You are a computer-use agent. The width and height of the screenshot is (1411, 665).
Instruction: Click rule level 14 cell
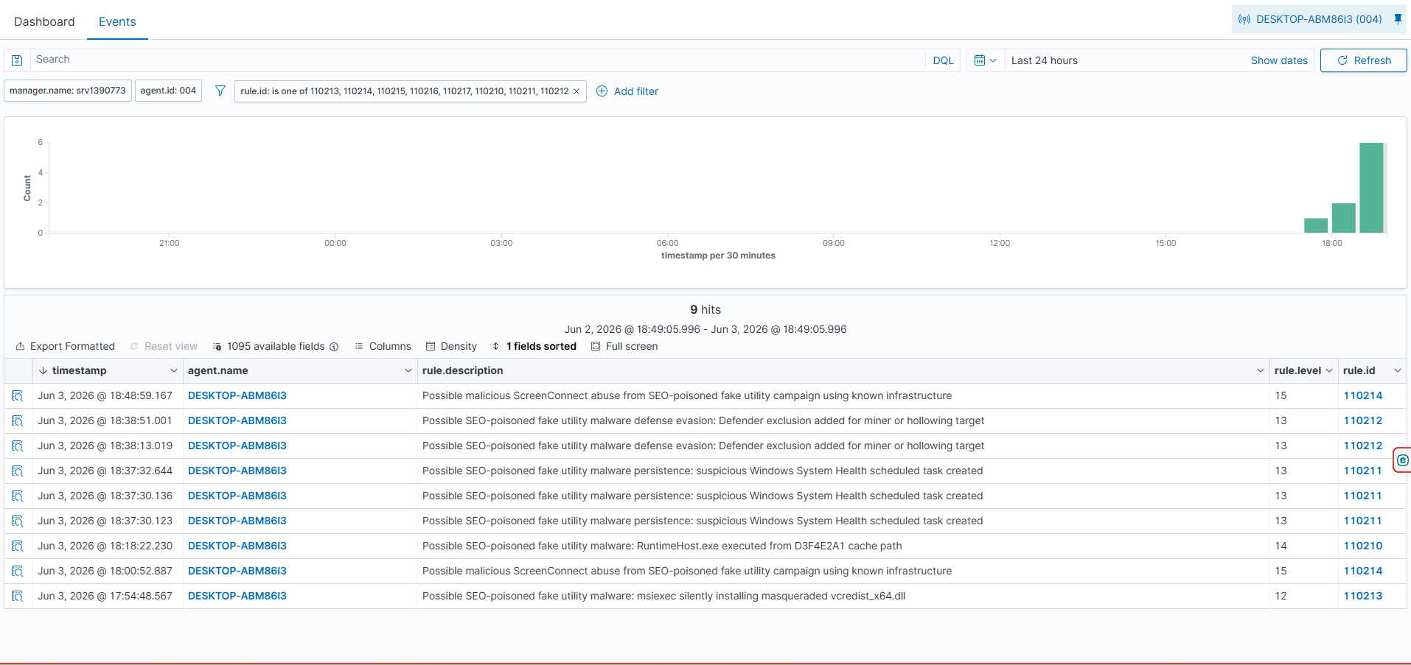click(1303, 546)
